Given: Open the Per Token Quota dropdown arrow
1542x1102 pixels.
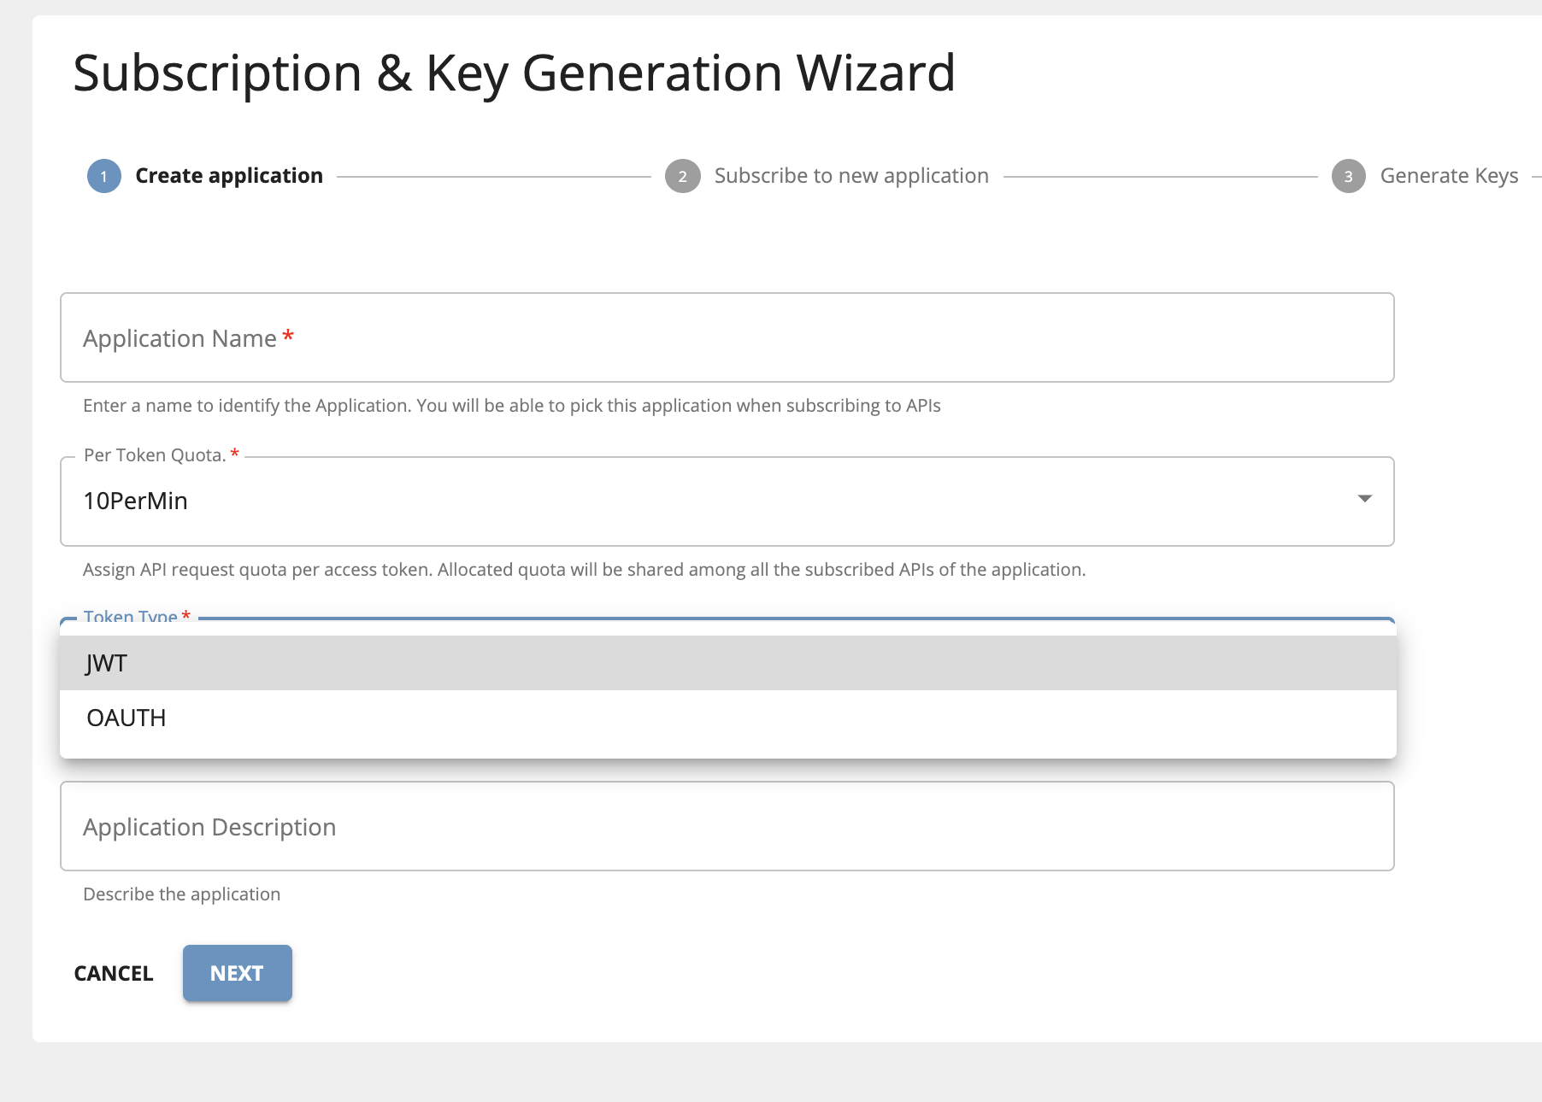Looking at the screenshot, I should pos(1364,499).
